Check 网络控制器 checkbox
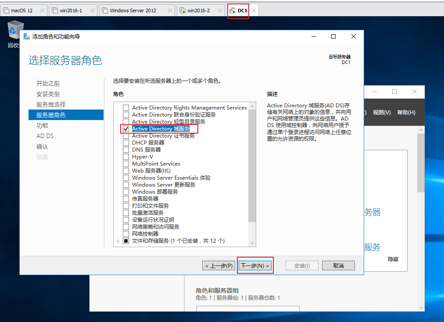 tap(126, 234)
